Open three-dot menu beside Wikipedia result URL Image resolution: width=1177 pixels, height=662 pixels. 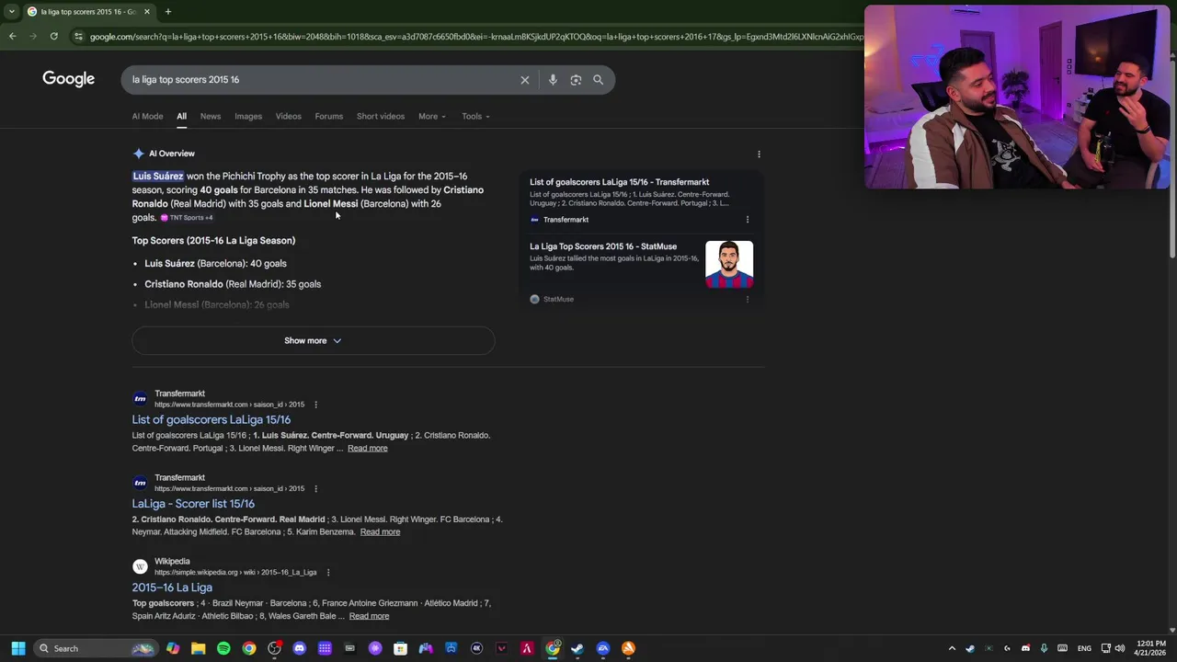327,572
